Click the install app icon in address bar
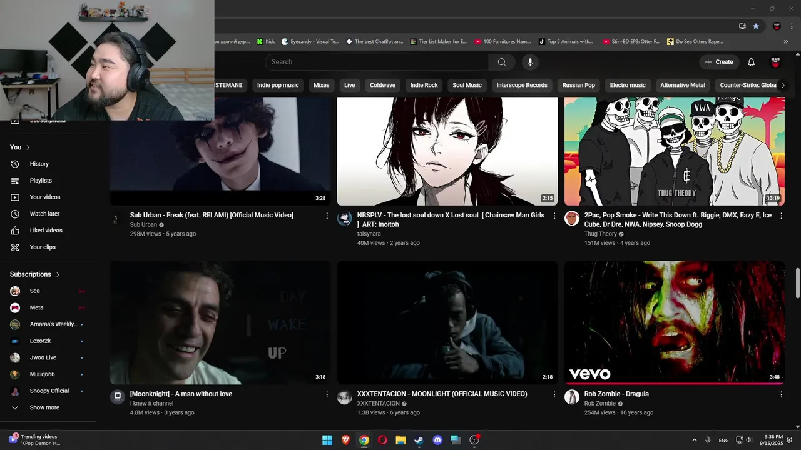The width and height of the screenshot is (801, 450). point(742,26)
